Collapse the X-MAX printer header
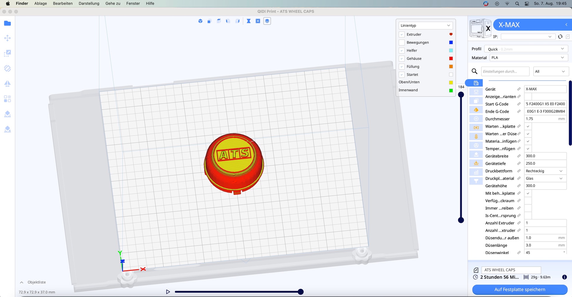 tap(566, 25)
